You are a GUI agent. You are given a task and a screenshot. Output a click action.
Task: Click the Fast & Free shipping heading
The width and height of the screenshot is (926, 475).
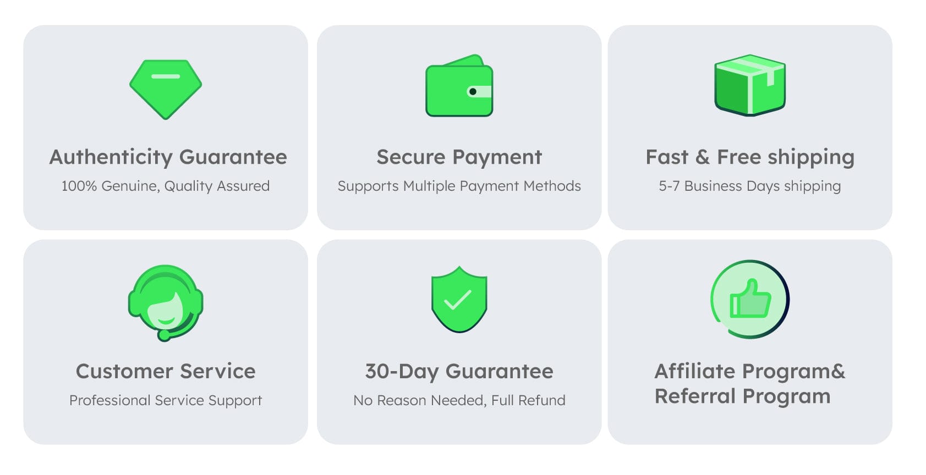tap(749, 157)
